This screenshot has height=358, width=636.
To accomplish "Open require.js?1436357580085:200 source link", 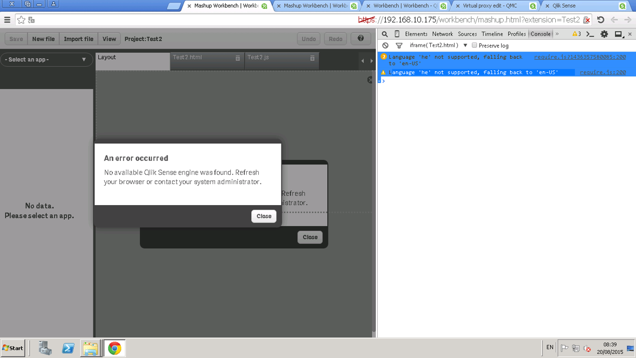I will (x=580, y=57).
